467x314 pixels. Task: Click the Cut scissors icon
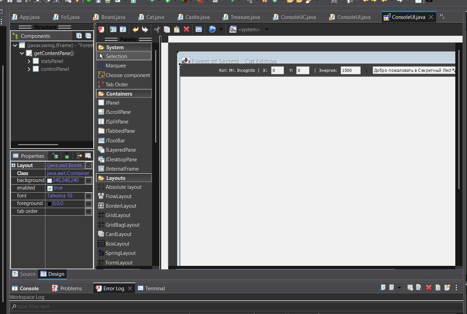click(157, 30)
